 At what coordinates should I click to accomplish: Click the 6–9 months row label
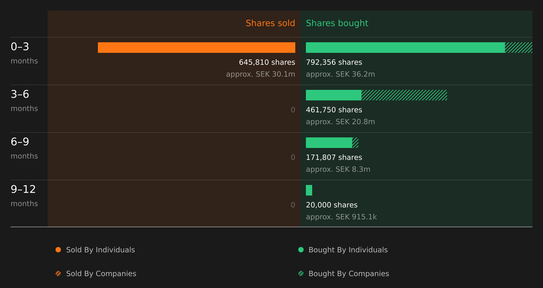24,148
